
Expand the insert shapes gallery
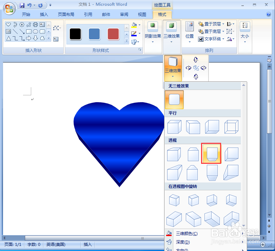(x=49, y=38)
